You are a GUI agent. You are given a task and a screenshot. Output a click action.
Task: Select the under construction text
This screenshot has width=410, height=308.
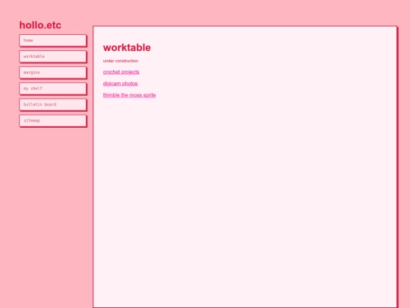click(121, 61)
